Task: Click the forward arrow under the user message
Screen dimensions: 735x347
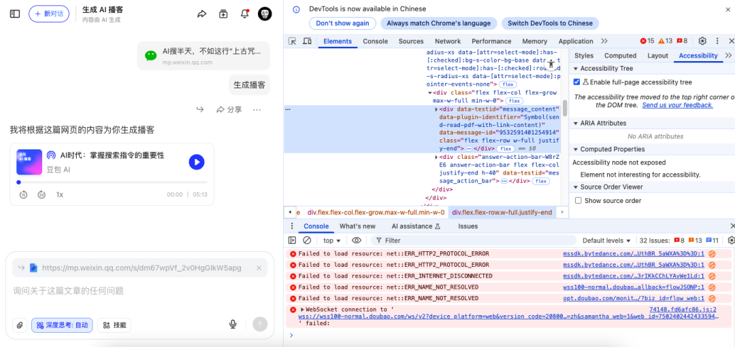Action: pyautogui.click(x=200, y=109)
